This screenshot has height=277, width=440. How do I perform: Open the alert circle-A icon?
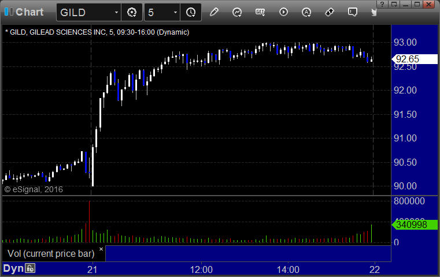click(306, 12)
